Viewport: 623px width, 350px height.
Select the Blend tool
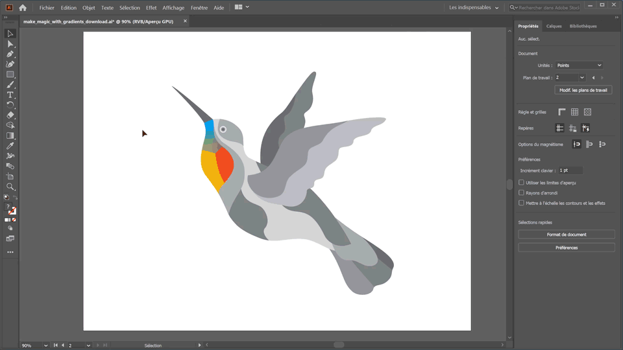click(x=10, y=167)
